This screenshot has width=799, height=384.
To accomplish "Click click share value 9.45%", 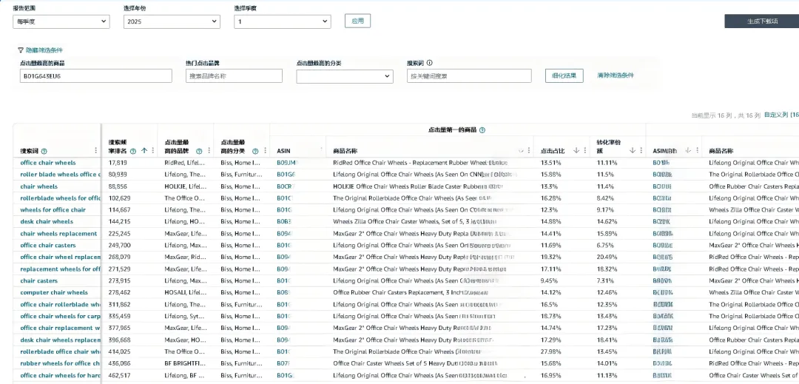I will pos(549,280).
